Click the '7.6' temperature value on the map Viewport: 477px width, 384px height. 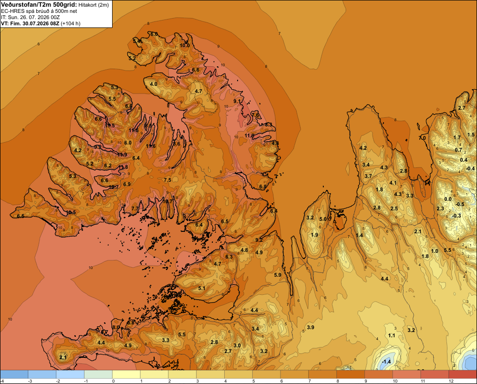click(256, 115)
